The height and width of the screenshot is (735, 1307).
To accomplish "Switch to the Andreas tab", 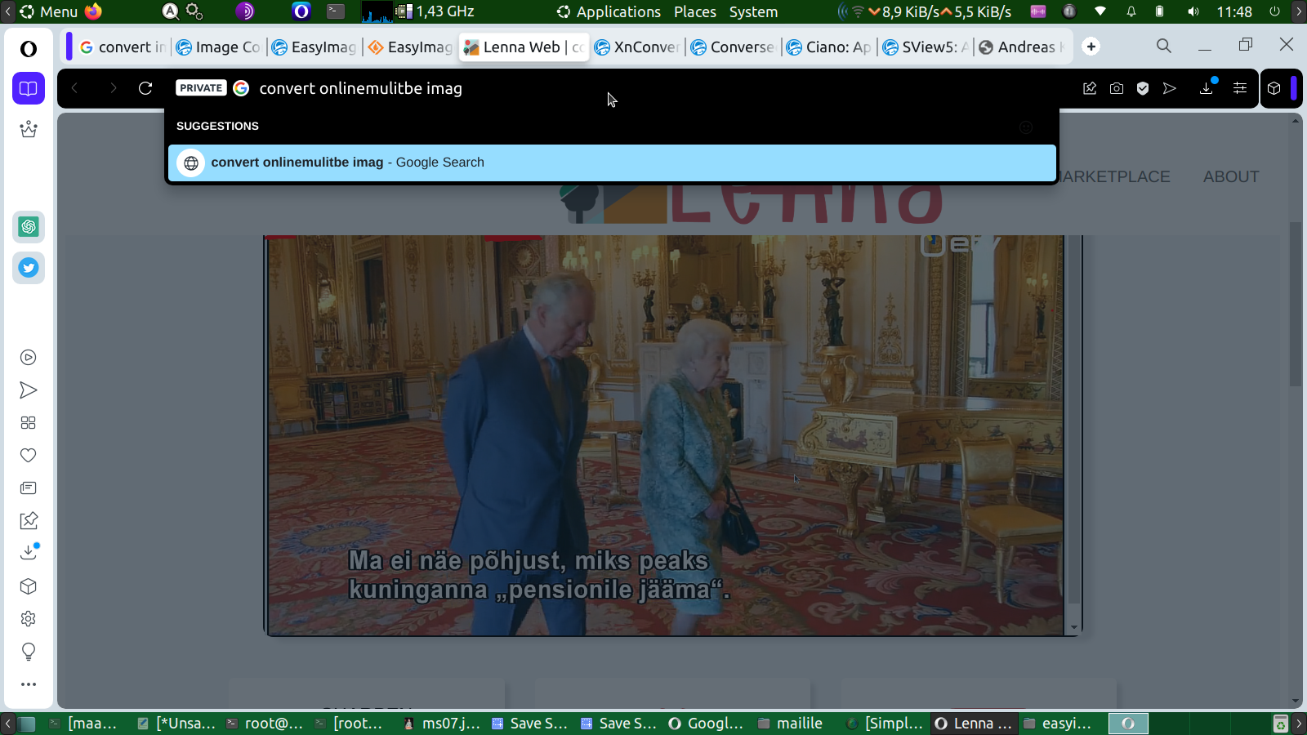I will pyautogui.click(x=1022, y=47).
